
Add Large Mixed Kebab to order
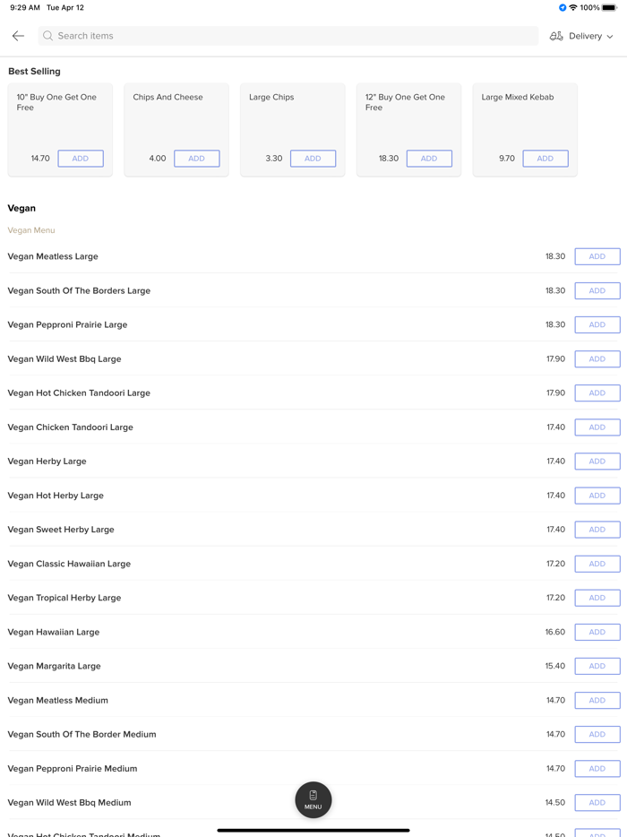click(x=545, y=159)
